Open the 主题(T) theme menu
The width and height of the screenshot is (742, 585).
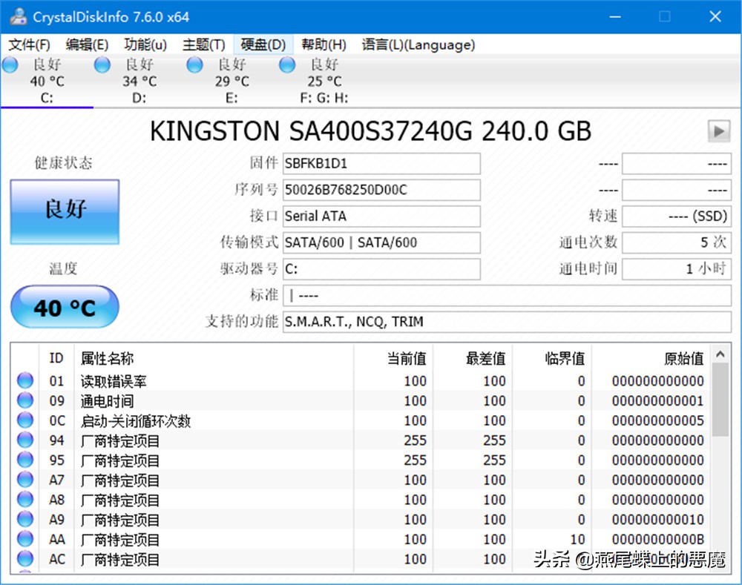[203, 44]
